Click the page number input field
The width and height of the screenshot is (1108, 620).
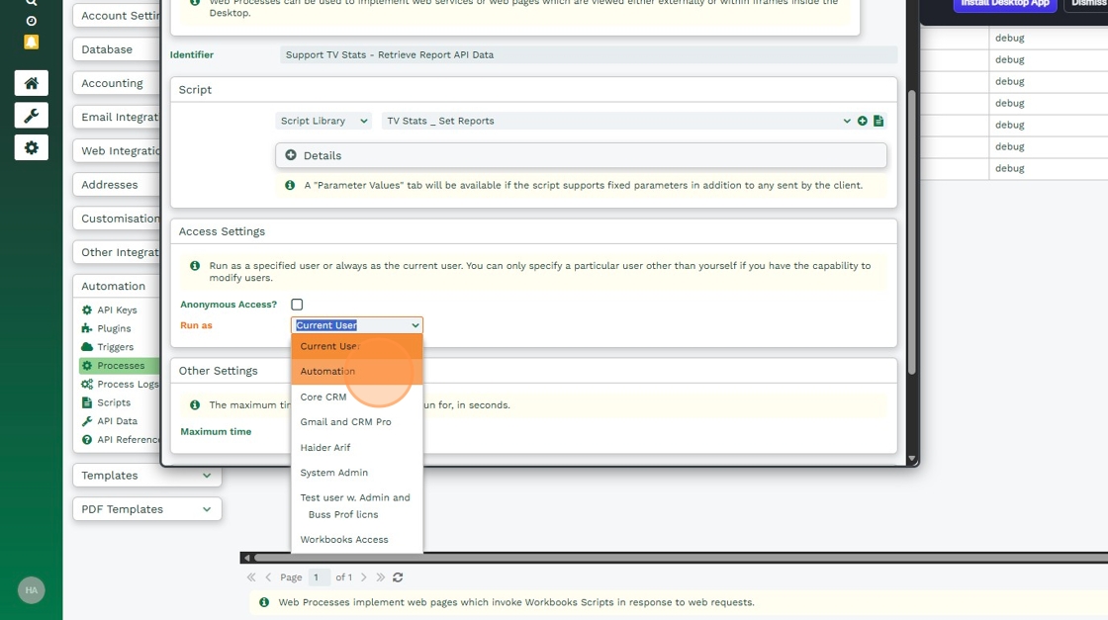(x=319, y=577)
